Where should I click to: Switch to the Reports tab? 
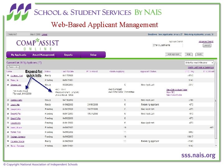(x=68, y=55)
